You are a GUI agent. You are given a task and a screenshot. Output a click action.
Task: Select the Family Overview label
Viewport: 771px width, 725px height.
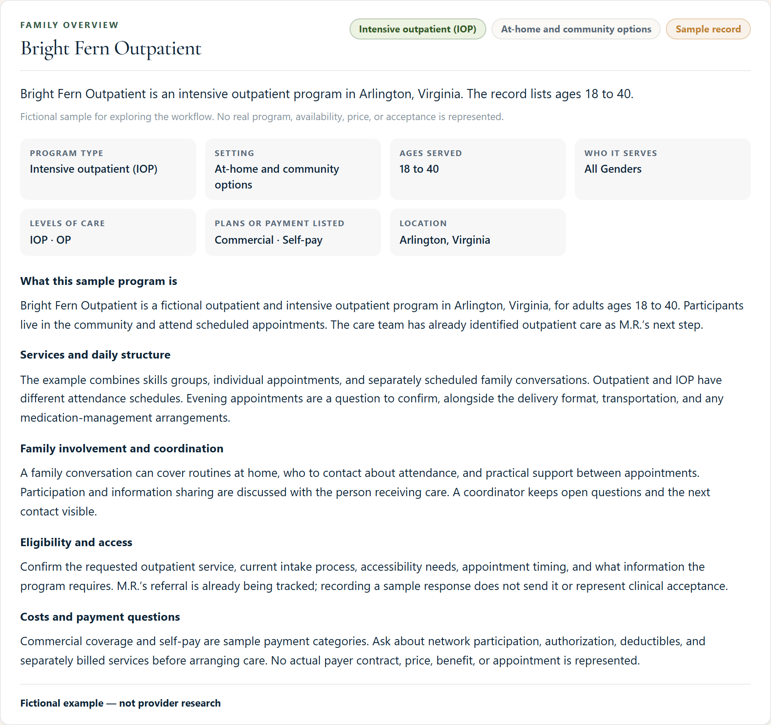(x=69, y=25)
